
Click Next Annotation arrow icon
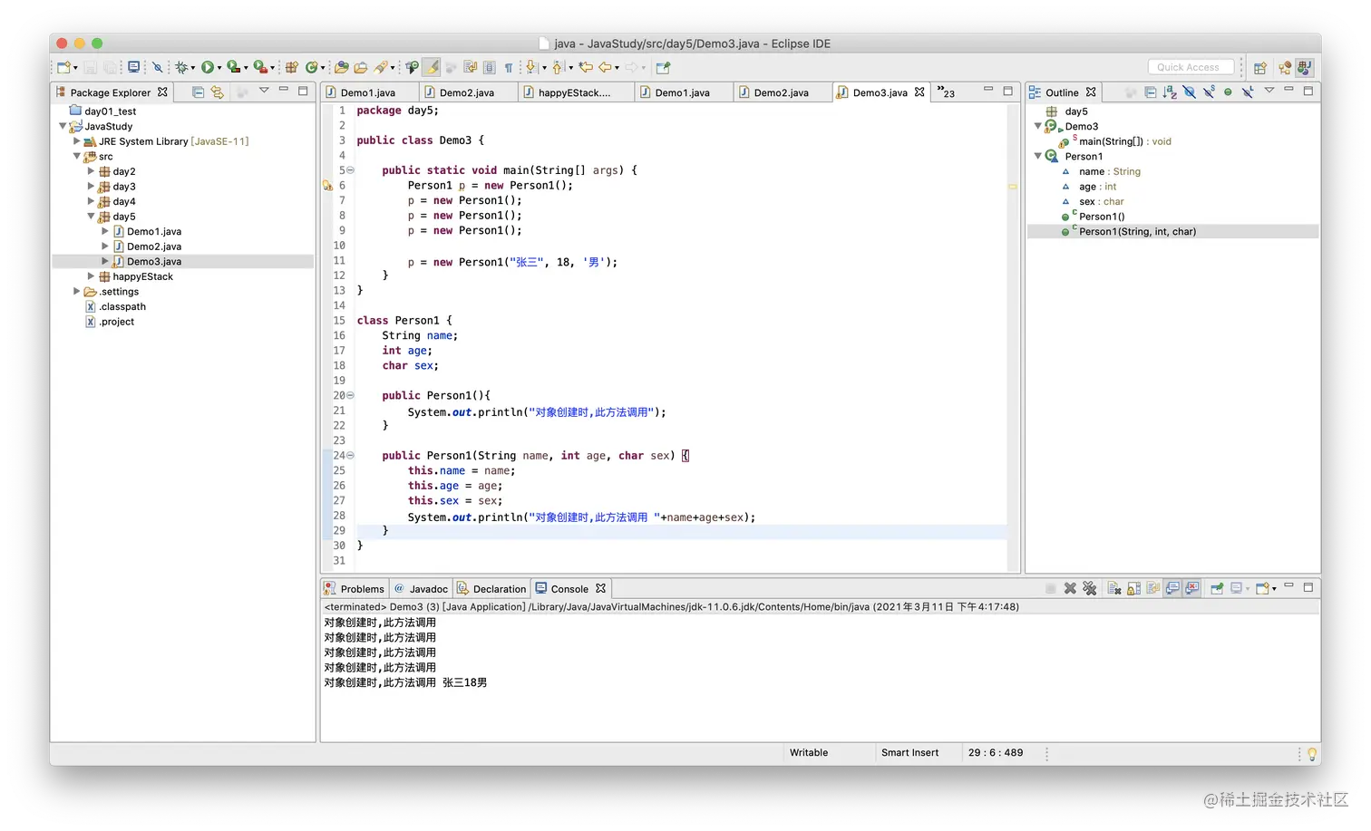coord(531,67)
